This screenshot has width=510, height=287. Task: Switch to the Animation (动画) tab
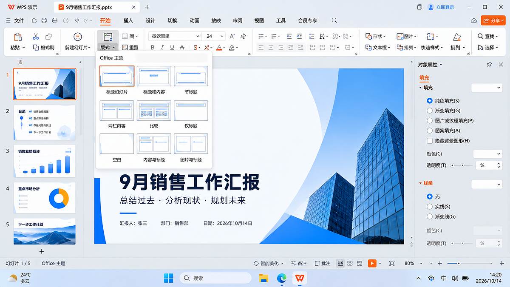click(194, 20)
